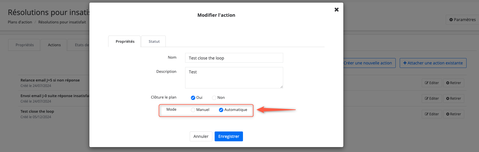This screenshot has width=479, height=152.
Task: Attach an existing action via plus button
Action: [433, 63]
